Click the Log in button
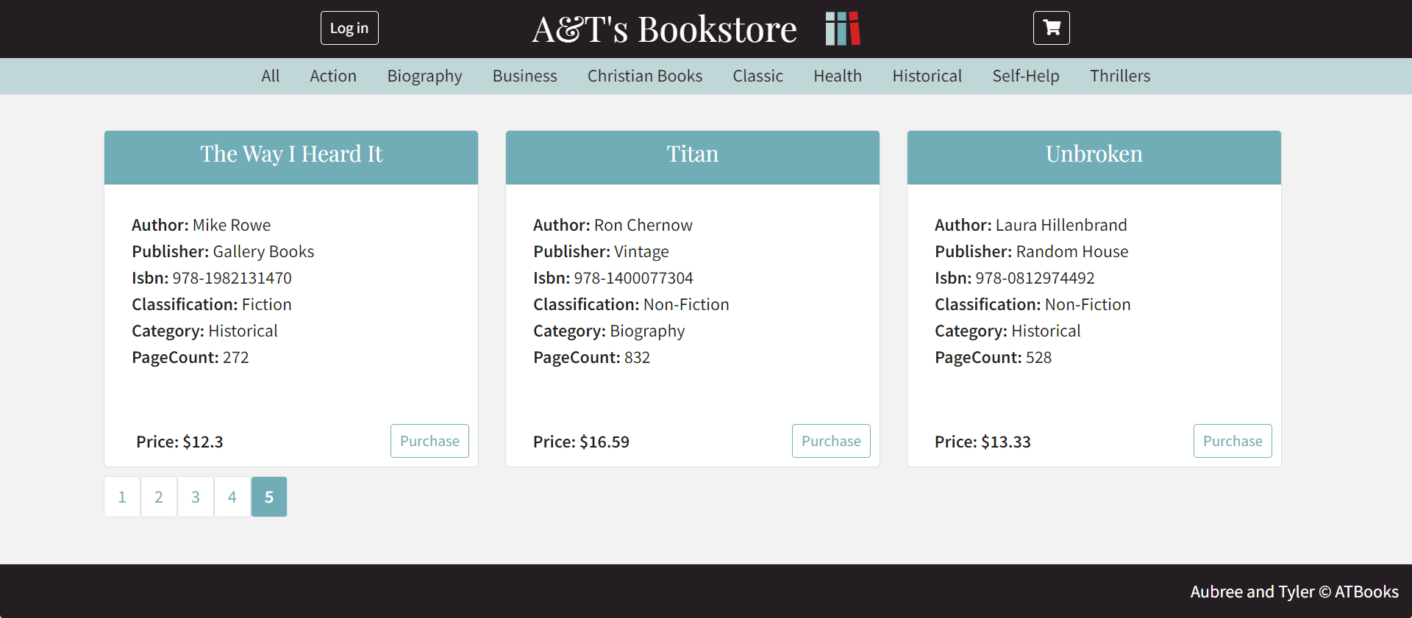1412x618 pixels. 349,28
